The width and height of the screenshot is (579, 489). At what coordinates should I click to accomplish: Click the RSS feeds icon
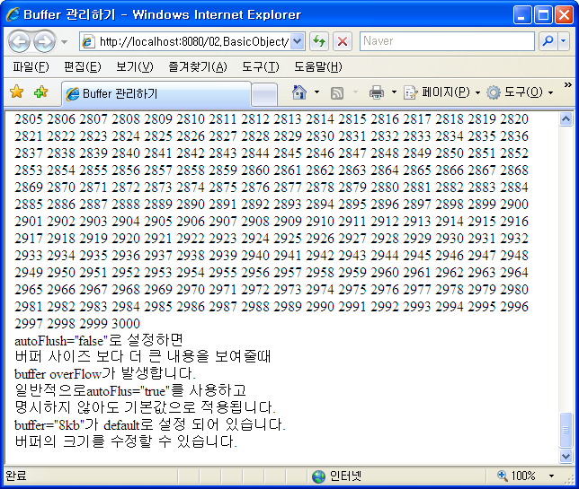click(337, 92)
